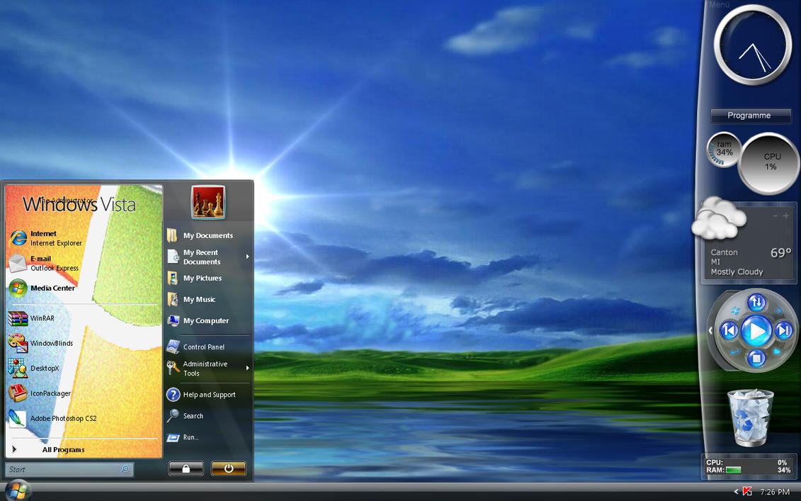Click the ram 34% gauge
Screen dimensions: 801x501
tap(724, 150)
